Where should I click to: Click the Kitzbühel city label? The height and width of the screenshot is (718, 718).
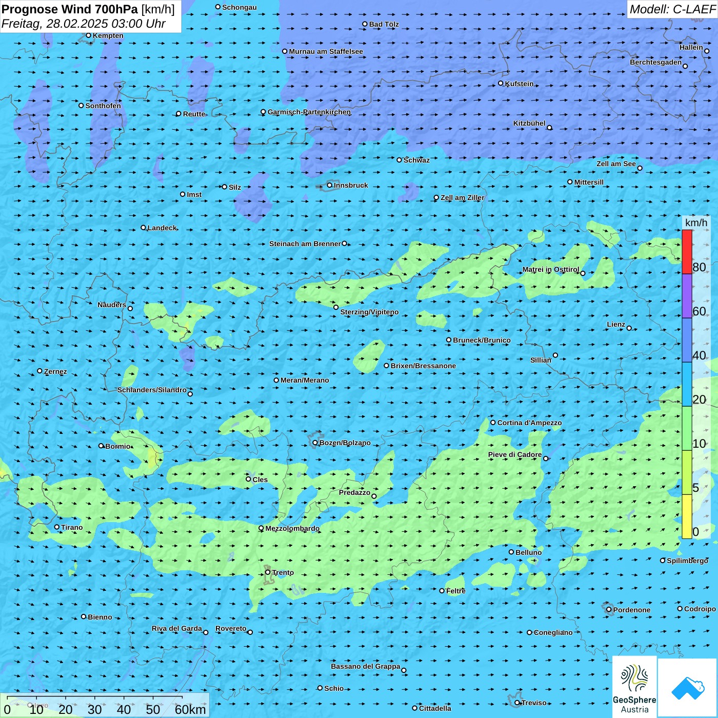[529, 123]
